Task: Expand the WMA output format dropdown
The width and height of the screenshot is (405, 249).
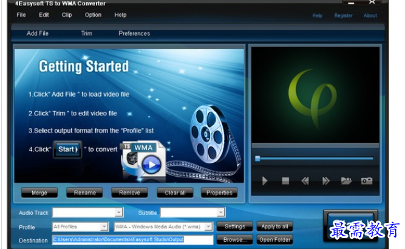Action: tap(208, 227)
